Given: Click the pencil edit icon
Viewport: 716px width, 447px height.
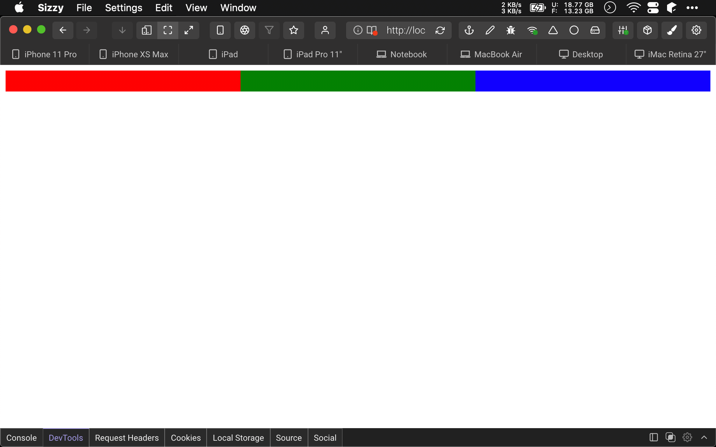Looking at the screenshot, I should 490,30.
